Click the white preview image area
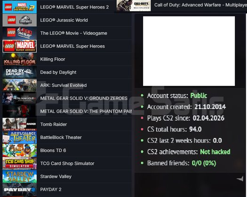 (x=189, y=51)
